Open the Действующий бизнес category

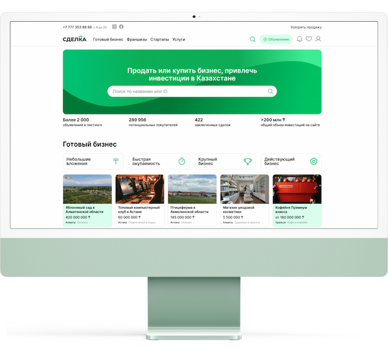coord(291,161)
